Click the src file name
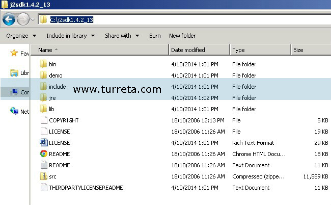Image resolution: width=331 pixels, height=205 pixels. point(52,176)
